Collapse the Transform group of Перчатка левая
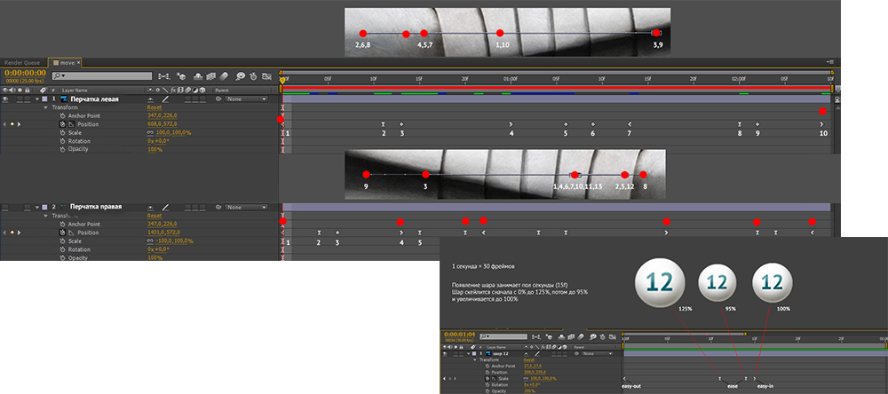The width and height of the screenshot is (888, 394). point(45,107)
